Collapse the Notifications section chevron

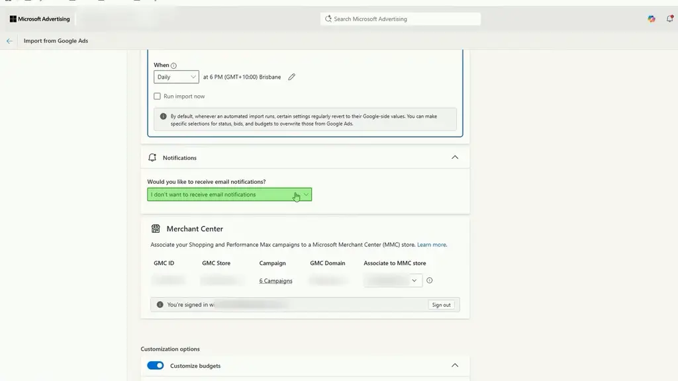click(455, 157)
